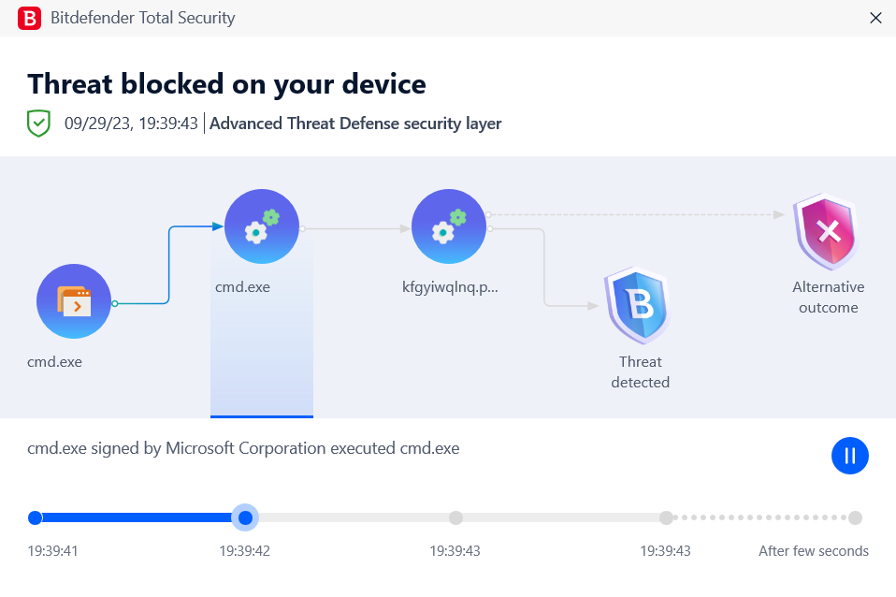Click the Advanced Threat Defense security layer text
The height and width of the screenshot is (597, 896).
coord(355,124)
